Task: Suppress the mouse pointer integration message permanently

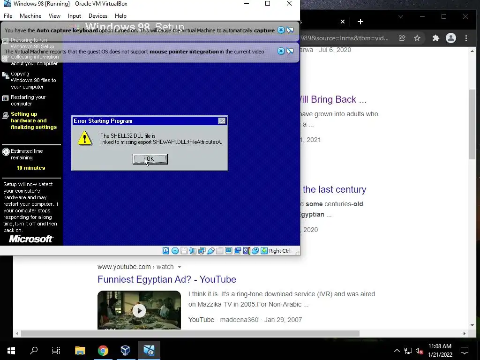Action: 290,51
